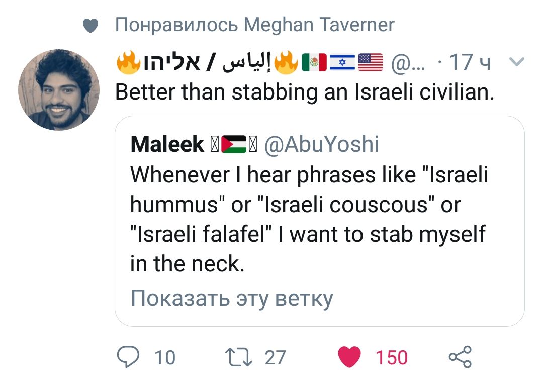Screen dimensions: 543x384
Task: Click the Maleek display name
Action: click(x=167, y=145)
